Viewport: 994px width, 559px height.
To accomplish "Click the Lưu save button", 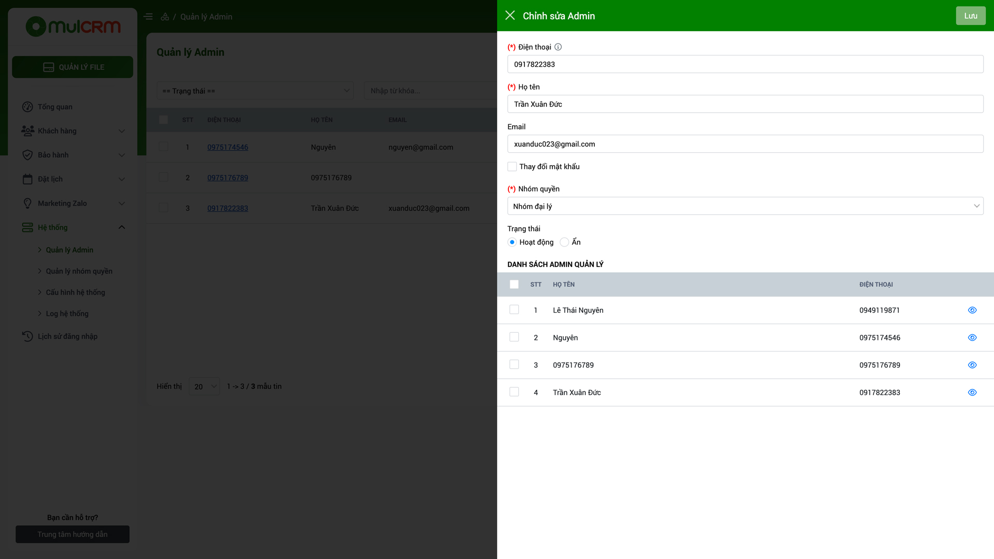I will click(x=970, y=16).
